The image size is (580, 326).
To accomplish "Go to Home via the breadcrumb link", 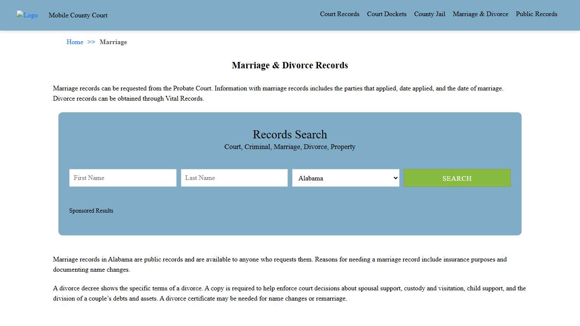I will point(75,42).
